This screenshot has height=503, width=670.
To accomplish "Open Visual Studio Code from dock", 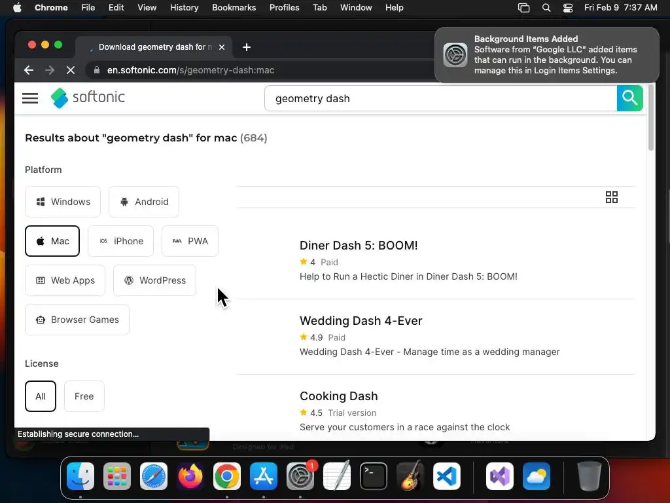I will coord(447,476).
